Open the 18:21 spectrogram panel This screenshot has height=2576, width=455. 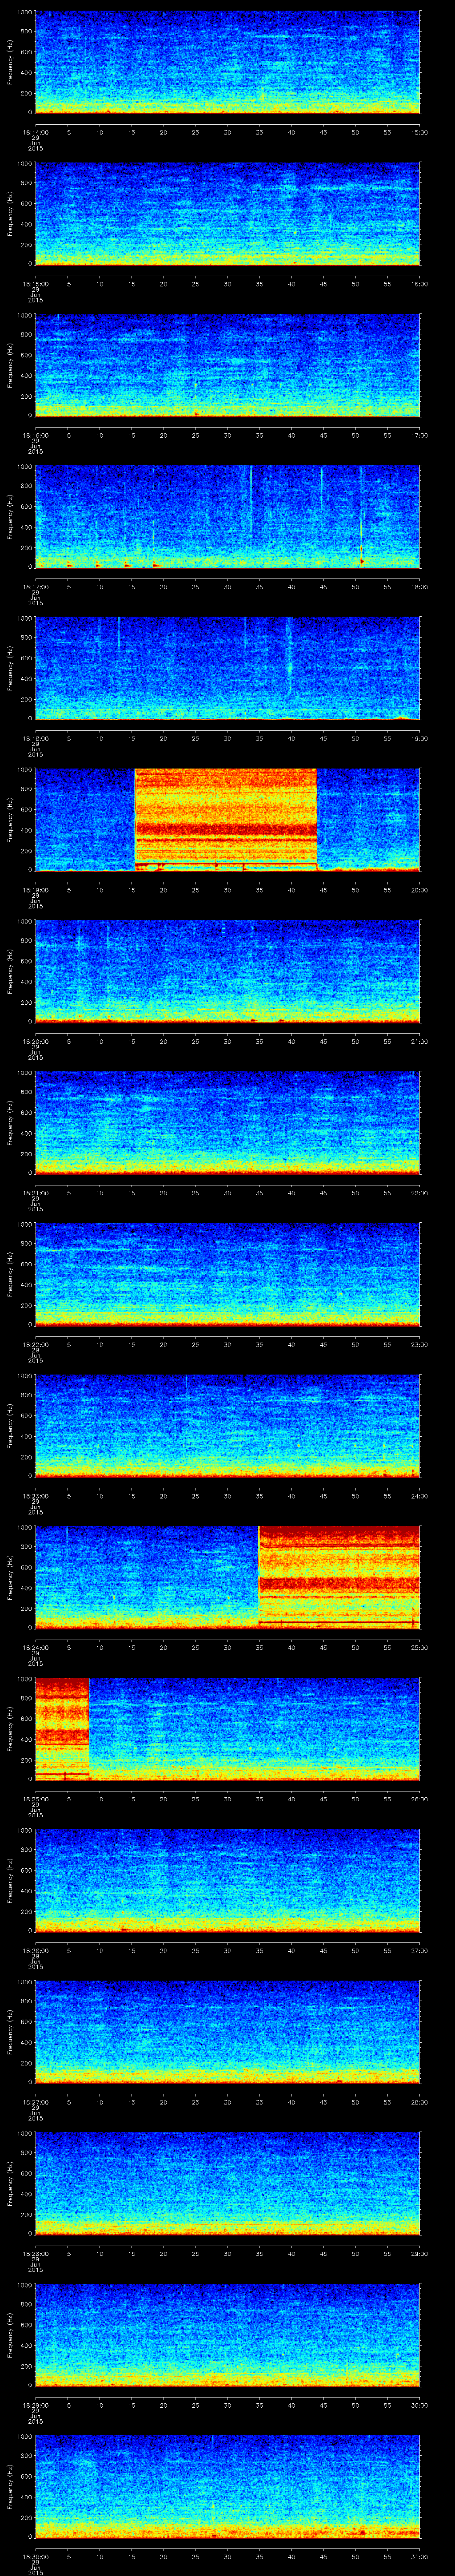pos(227,1122)
